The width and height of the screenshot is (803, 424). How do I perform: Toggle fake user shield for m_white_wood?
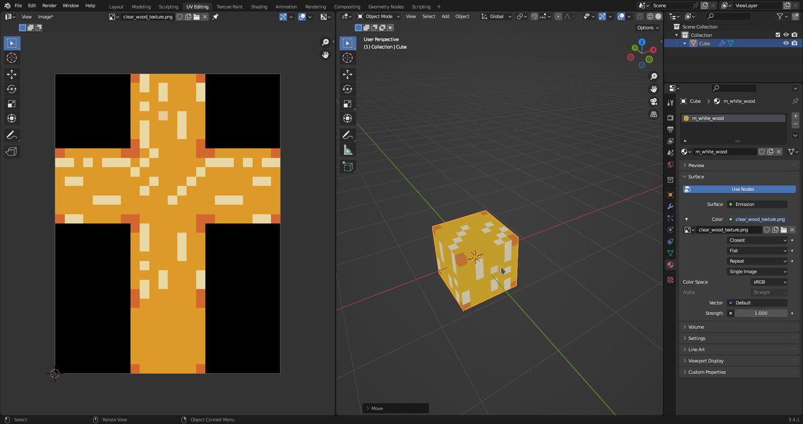pos(762,152)
